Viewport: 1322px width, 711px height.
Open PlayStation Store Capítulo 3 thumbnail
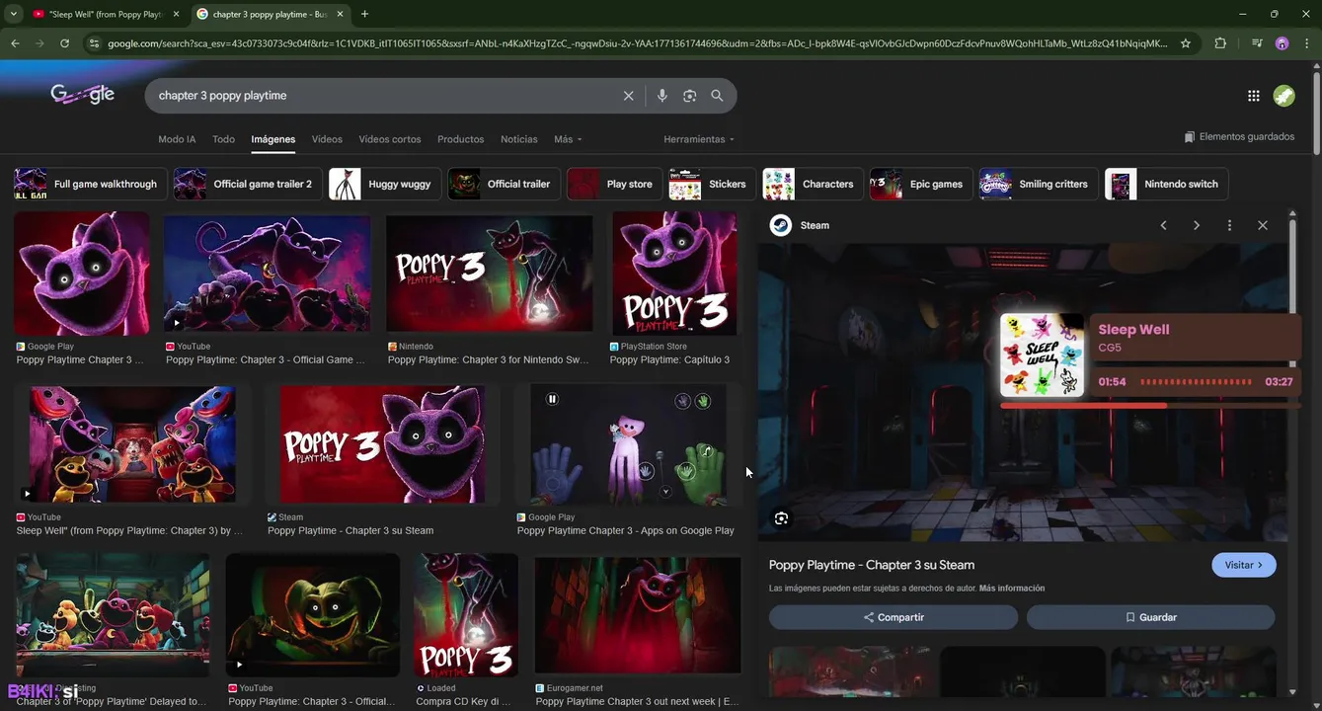coord(674,274)
